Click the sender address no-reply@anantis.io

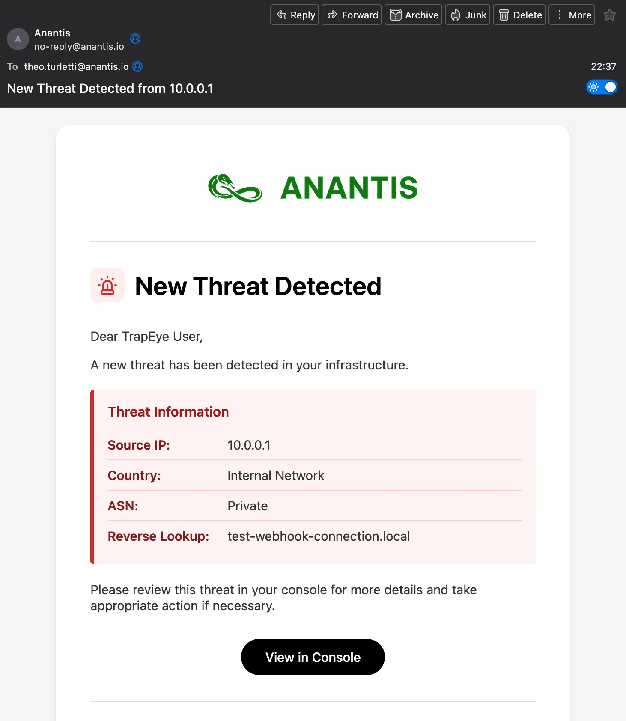pyautogui.click(x=79, y=47)
